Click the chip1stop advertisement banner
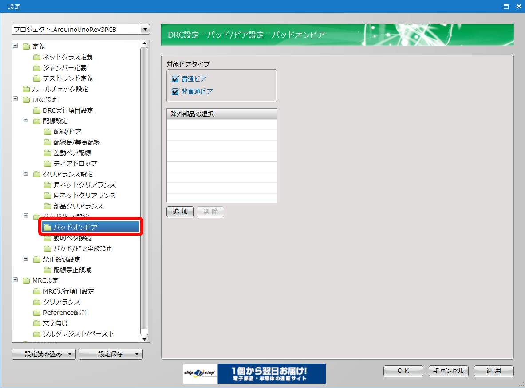The image size is (525, 388). pyautogui.click(x=254, y=373)
